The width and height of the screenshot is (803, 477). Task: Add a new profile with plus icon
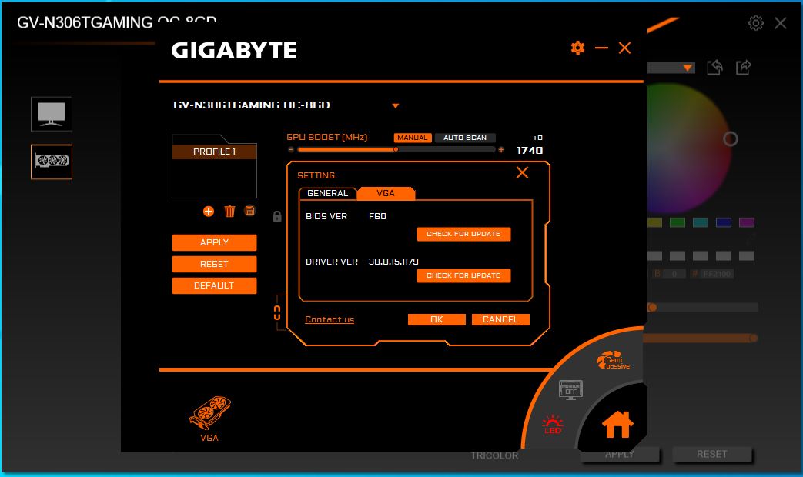[209, 212]
